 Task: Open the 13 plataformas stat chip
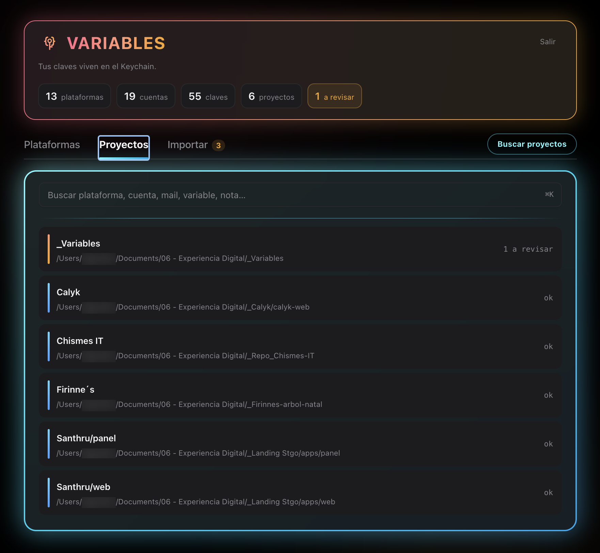[75, 96]
